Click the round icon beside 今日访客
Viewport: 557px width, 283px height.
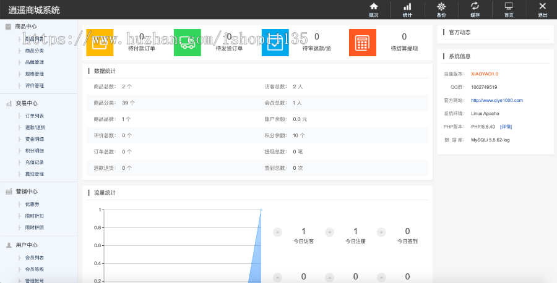278,232
